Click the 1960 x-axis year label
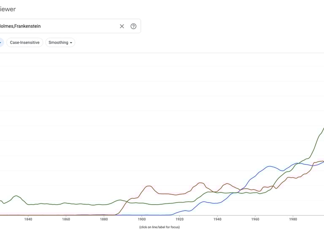Viewport: 324px width, 251px height. tap(255, 219)
